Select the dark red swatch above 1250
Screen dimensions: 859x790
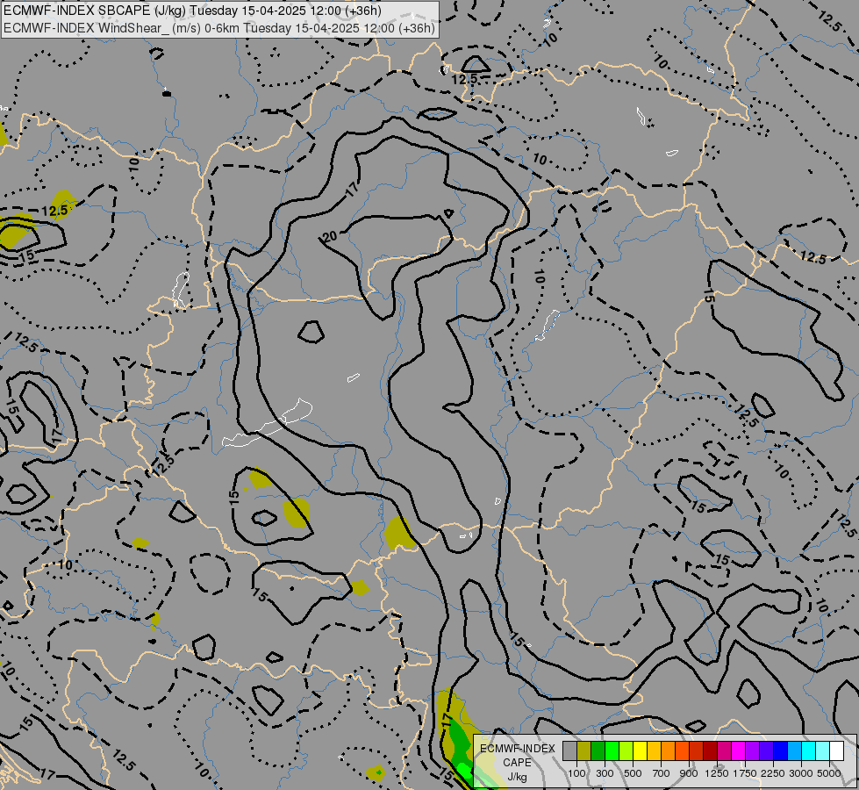[710, 750]
